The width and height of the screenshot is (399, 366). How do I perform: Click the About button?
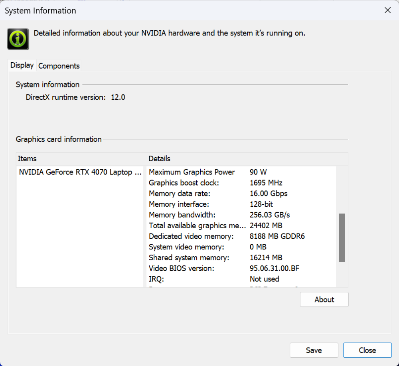[x=324, y=300]
